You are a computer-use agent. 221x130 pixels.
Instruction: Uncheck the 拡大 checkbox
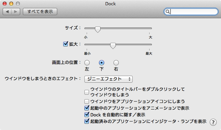coord(66,44)
